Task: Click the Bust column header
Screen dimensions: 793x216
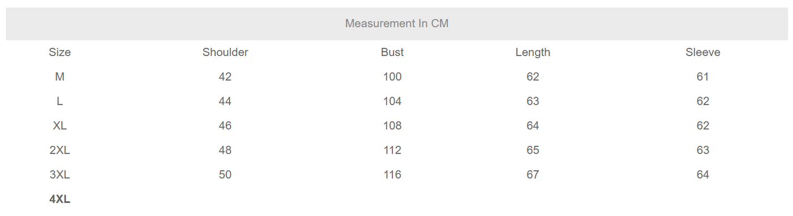Action: click(392, 53)
